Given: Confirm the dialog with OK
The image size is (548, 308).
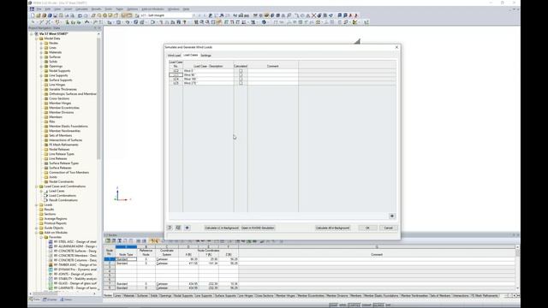Looking at the screenshot, I should [367, 228].
